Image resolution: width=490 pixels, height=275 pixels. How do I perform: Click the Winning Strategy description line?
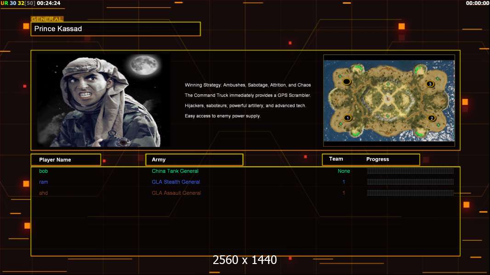(x=248, y=85)
